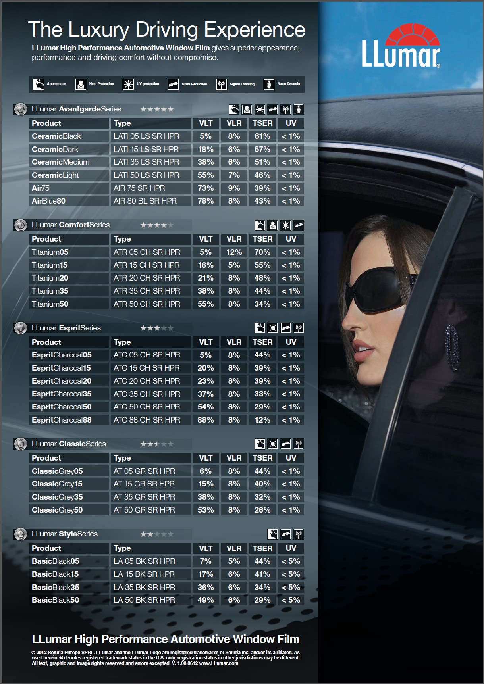Select the "CeramicBlack" product cell
This screenshot has height=684, width=484.
pyautogui.click(x=69, y=136)
